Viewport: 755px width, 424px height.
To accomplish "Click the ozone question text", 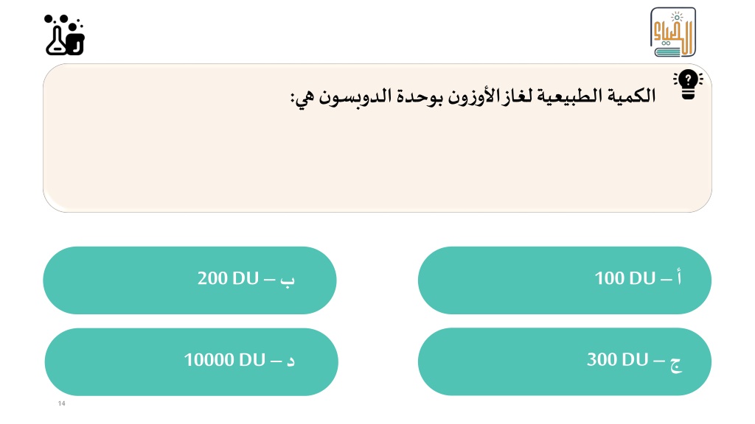I will pos(473,96).
